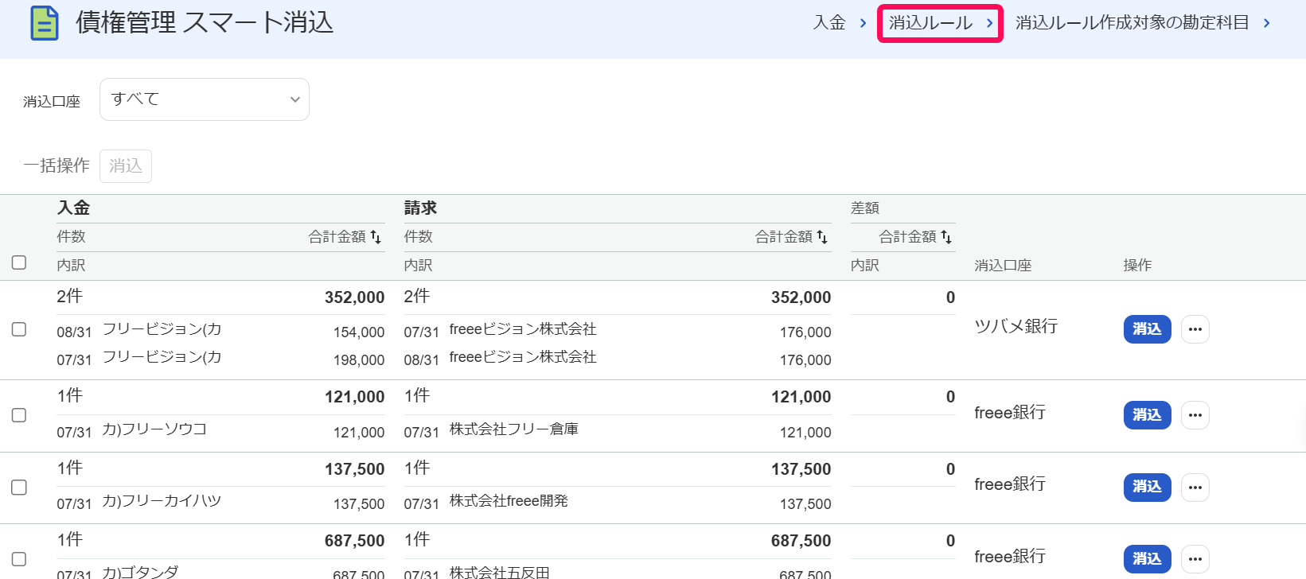Open the 消込ルール link in the header
Screen dimensions: 1306x579
(941, 23)
